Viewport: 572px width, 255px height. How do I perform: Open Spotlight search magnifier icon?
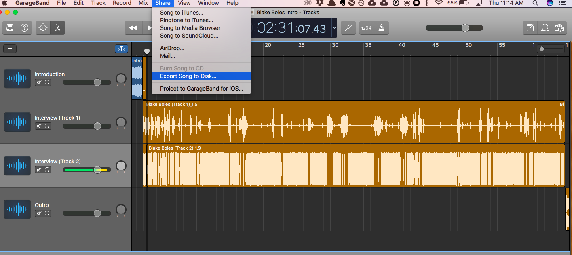pos(536,3)
